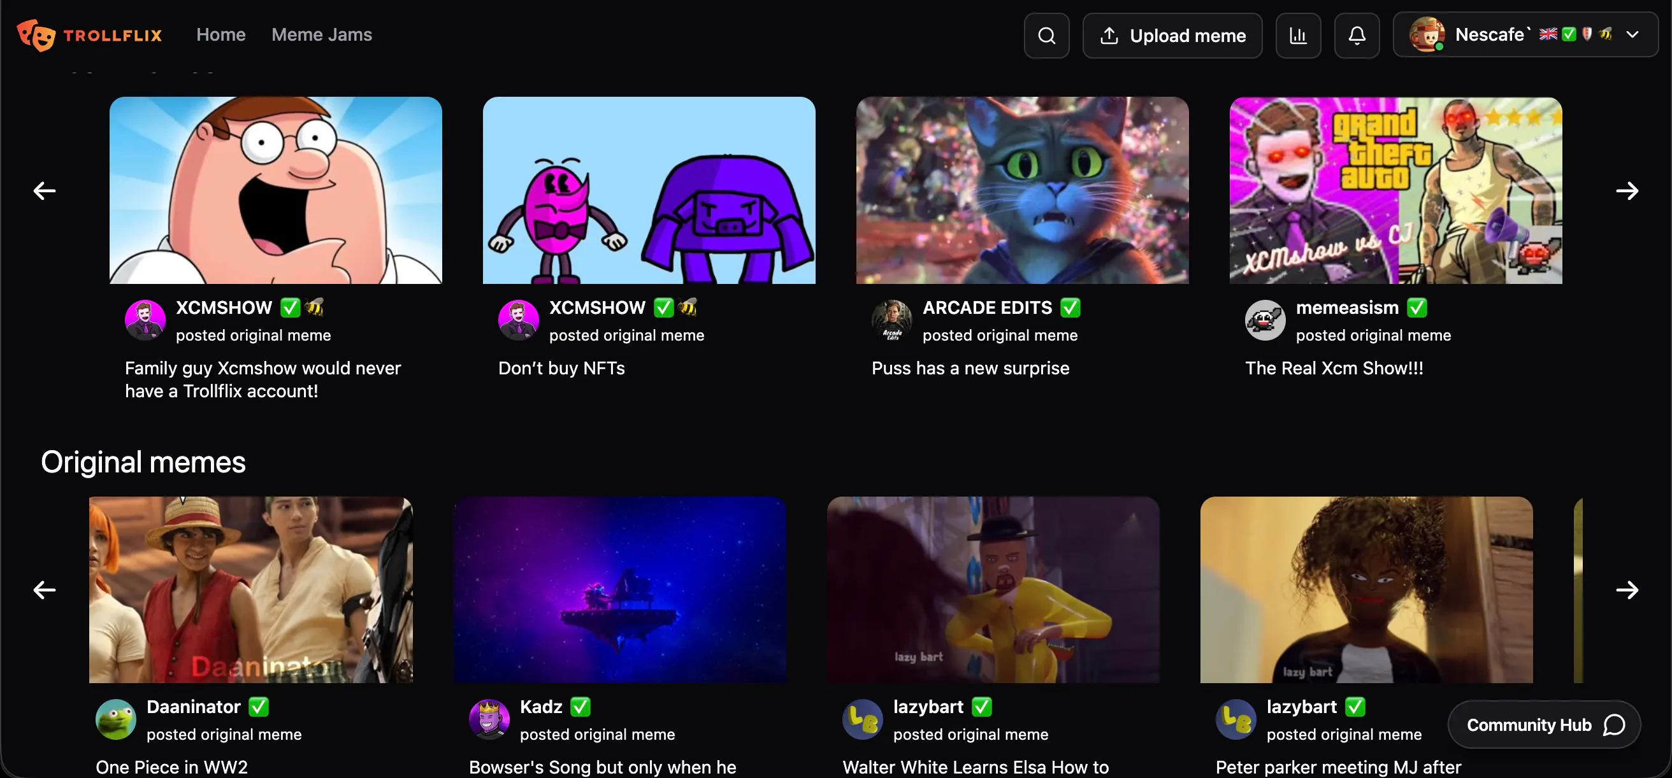
Task: Open 'Family guy Xcmshow would never' title
Action: pyautogui.click(x=263, y=380)
